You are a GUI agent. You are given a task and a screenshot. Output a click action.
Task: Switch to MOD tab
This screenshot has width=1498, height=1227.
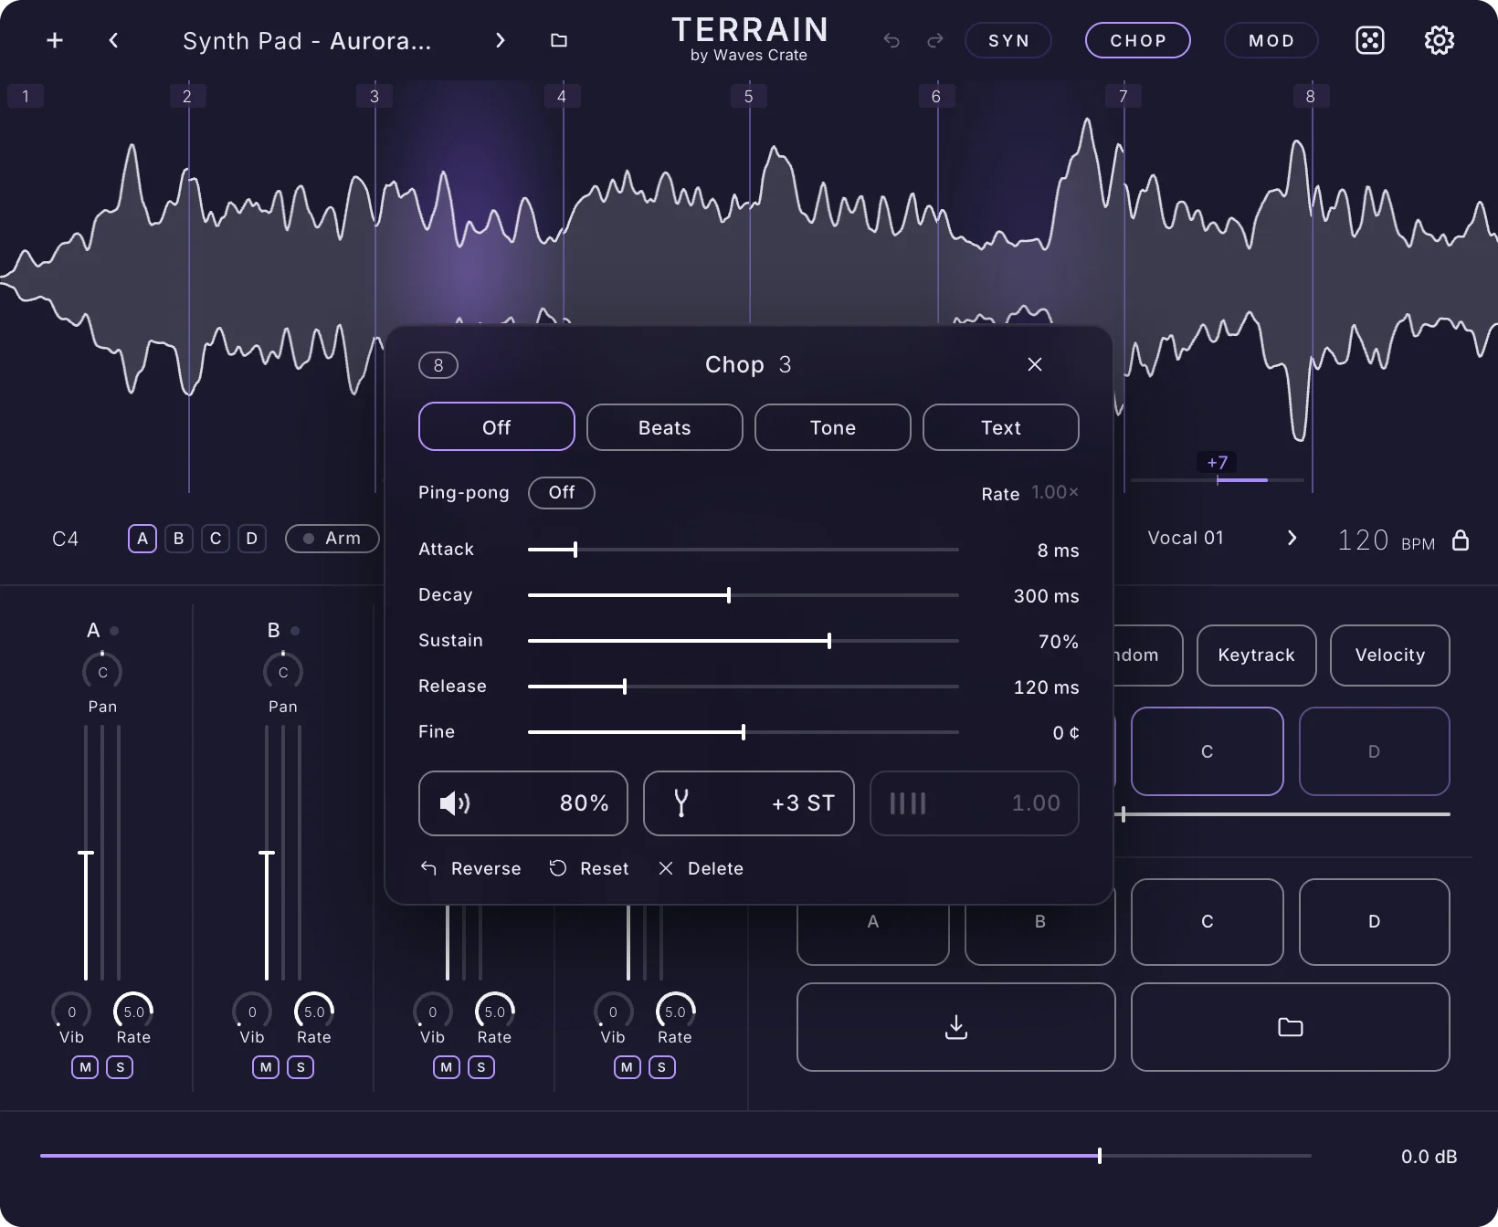[x=1271, y=40]
